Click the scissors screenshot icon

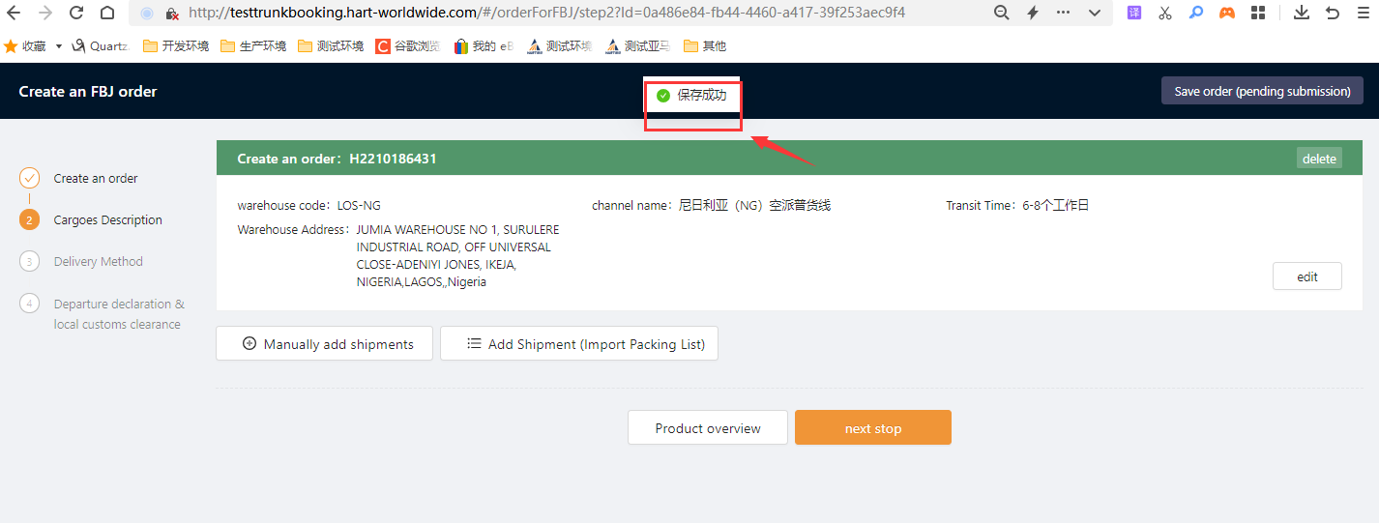coord(1164,13)
